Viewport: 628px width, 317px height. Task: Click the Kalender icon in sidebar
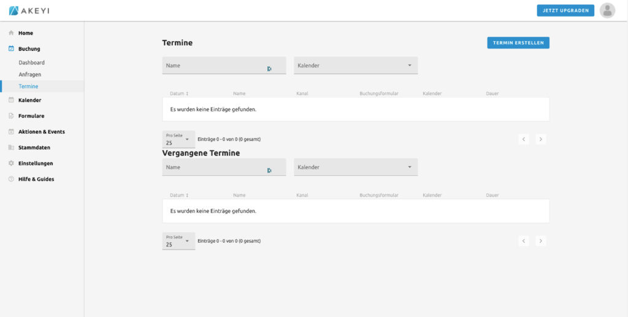(11, 100)
